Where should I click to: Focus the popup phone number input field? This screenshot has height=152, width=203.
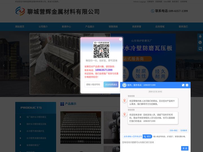pyautogui.click(x=94, y=84)
